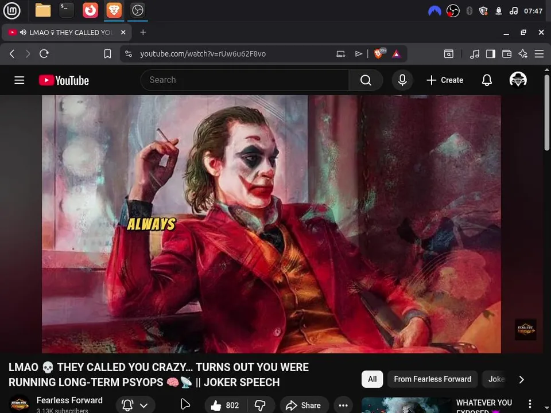
Task: Open the security shield tray icon
Action: pyautogui.click(x=483, y=11)
